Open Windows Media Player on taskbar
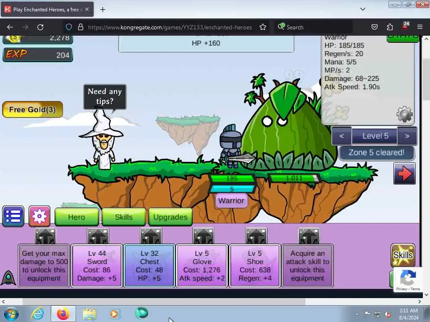The height and width of the screenshot is (322, 430). pyautogui.click(x=114, y=314)
